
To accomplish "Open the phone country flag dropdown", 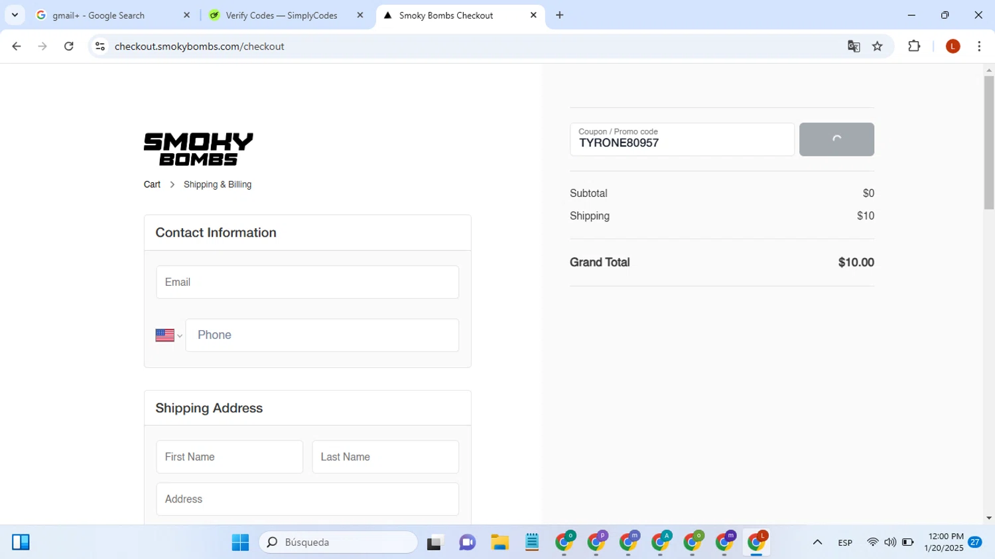I will [168, 336].
